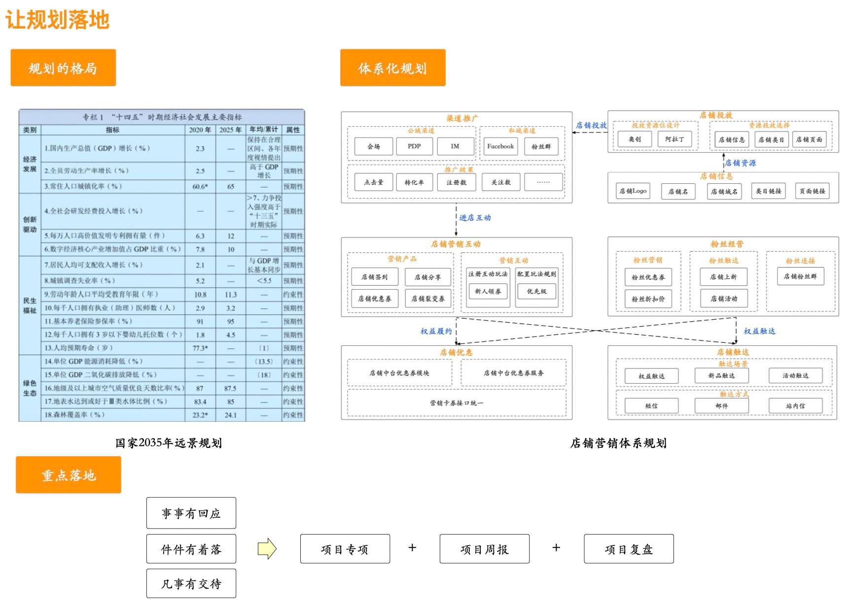Image resolution: width=850 pixels, height=603 pixels.
Task: Select the 店铺粉丝群 box
Action: pos(801,276)
